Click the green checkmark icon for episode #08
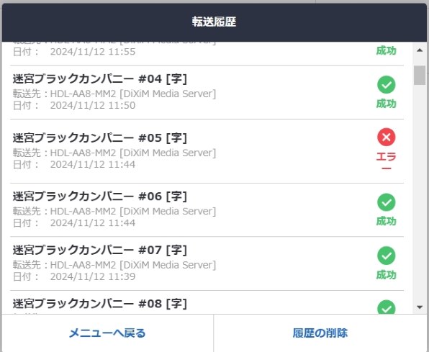Image resolution: width=429 pixels, height=352 pixels. pos(387,307)
